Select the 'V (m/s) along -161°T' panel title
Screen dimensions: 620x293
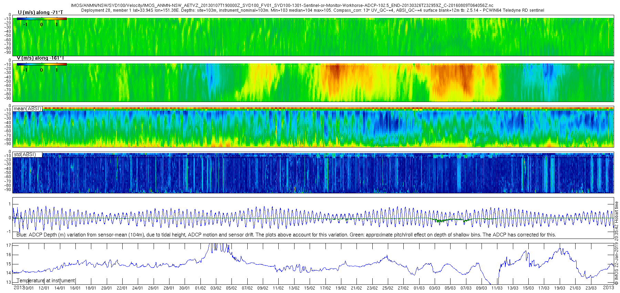point(40,58)
